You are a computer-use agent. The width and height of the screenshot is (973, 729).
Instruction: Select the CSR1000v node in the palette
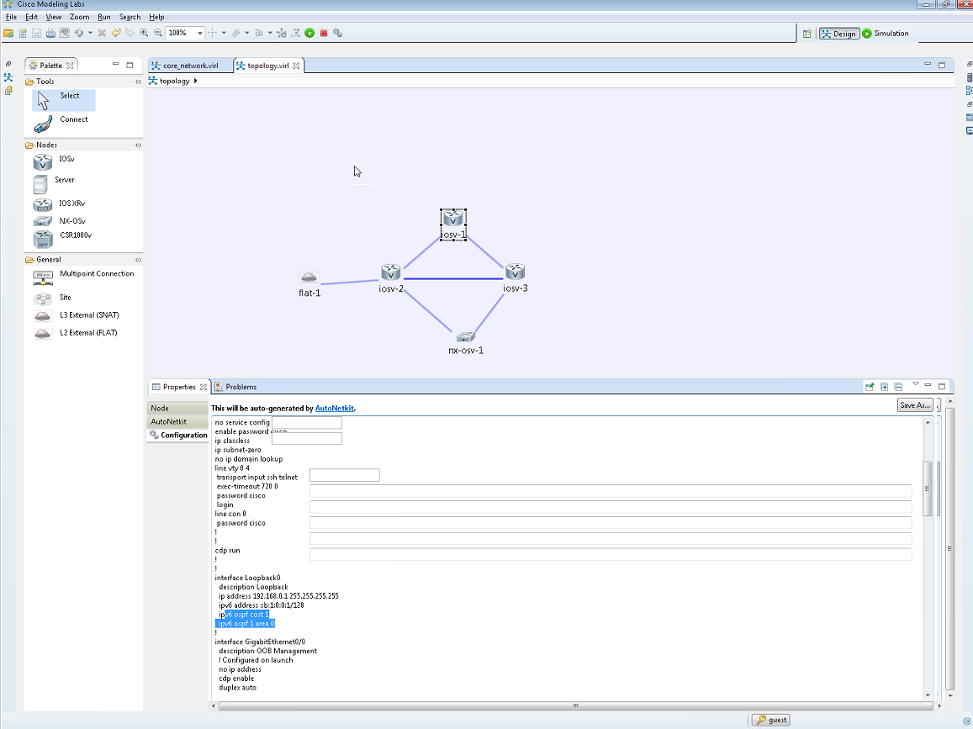coord(62,238)
